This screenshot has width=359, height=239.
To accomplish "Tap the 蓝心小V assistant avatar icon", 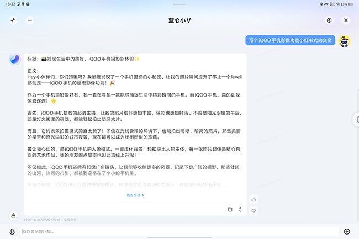I will [15, 60].
